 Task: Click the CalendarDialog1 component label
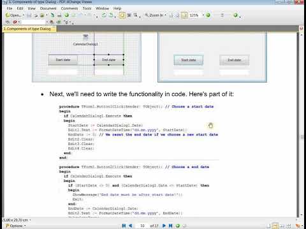(85, 44)
